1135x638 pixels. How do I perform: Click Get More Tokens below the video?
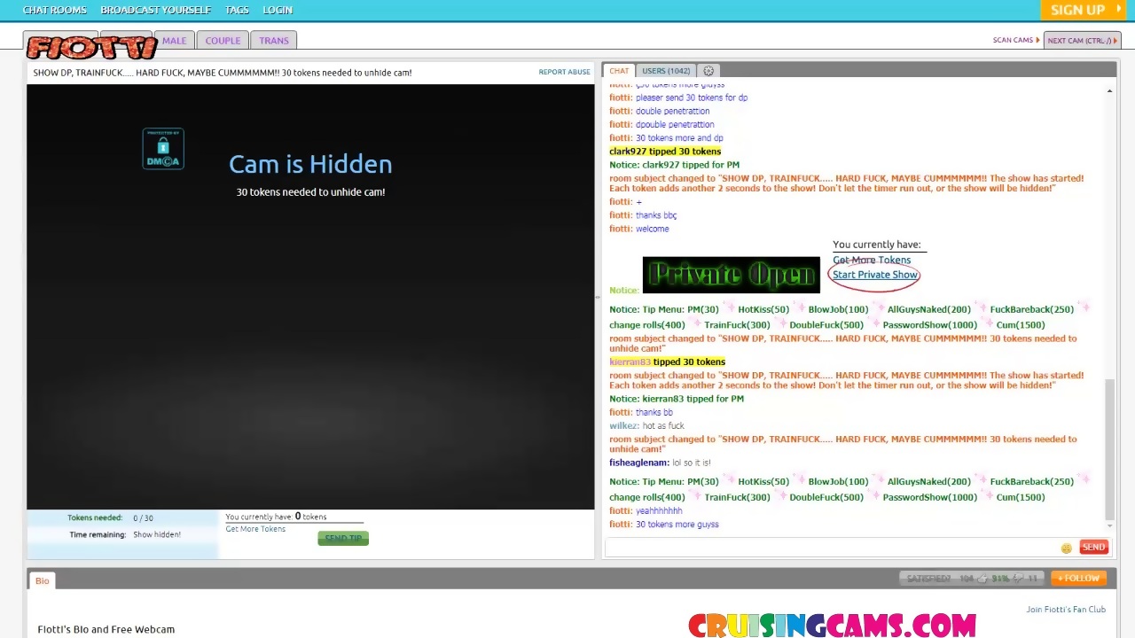[255, 529]
